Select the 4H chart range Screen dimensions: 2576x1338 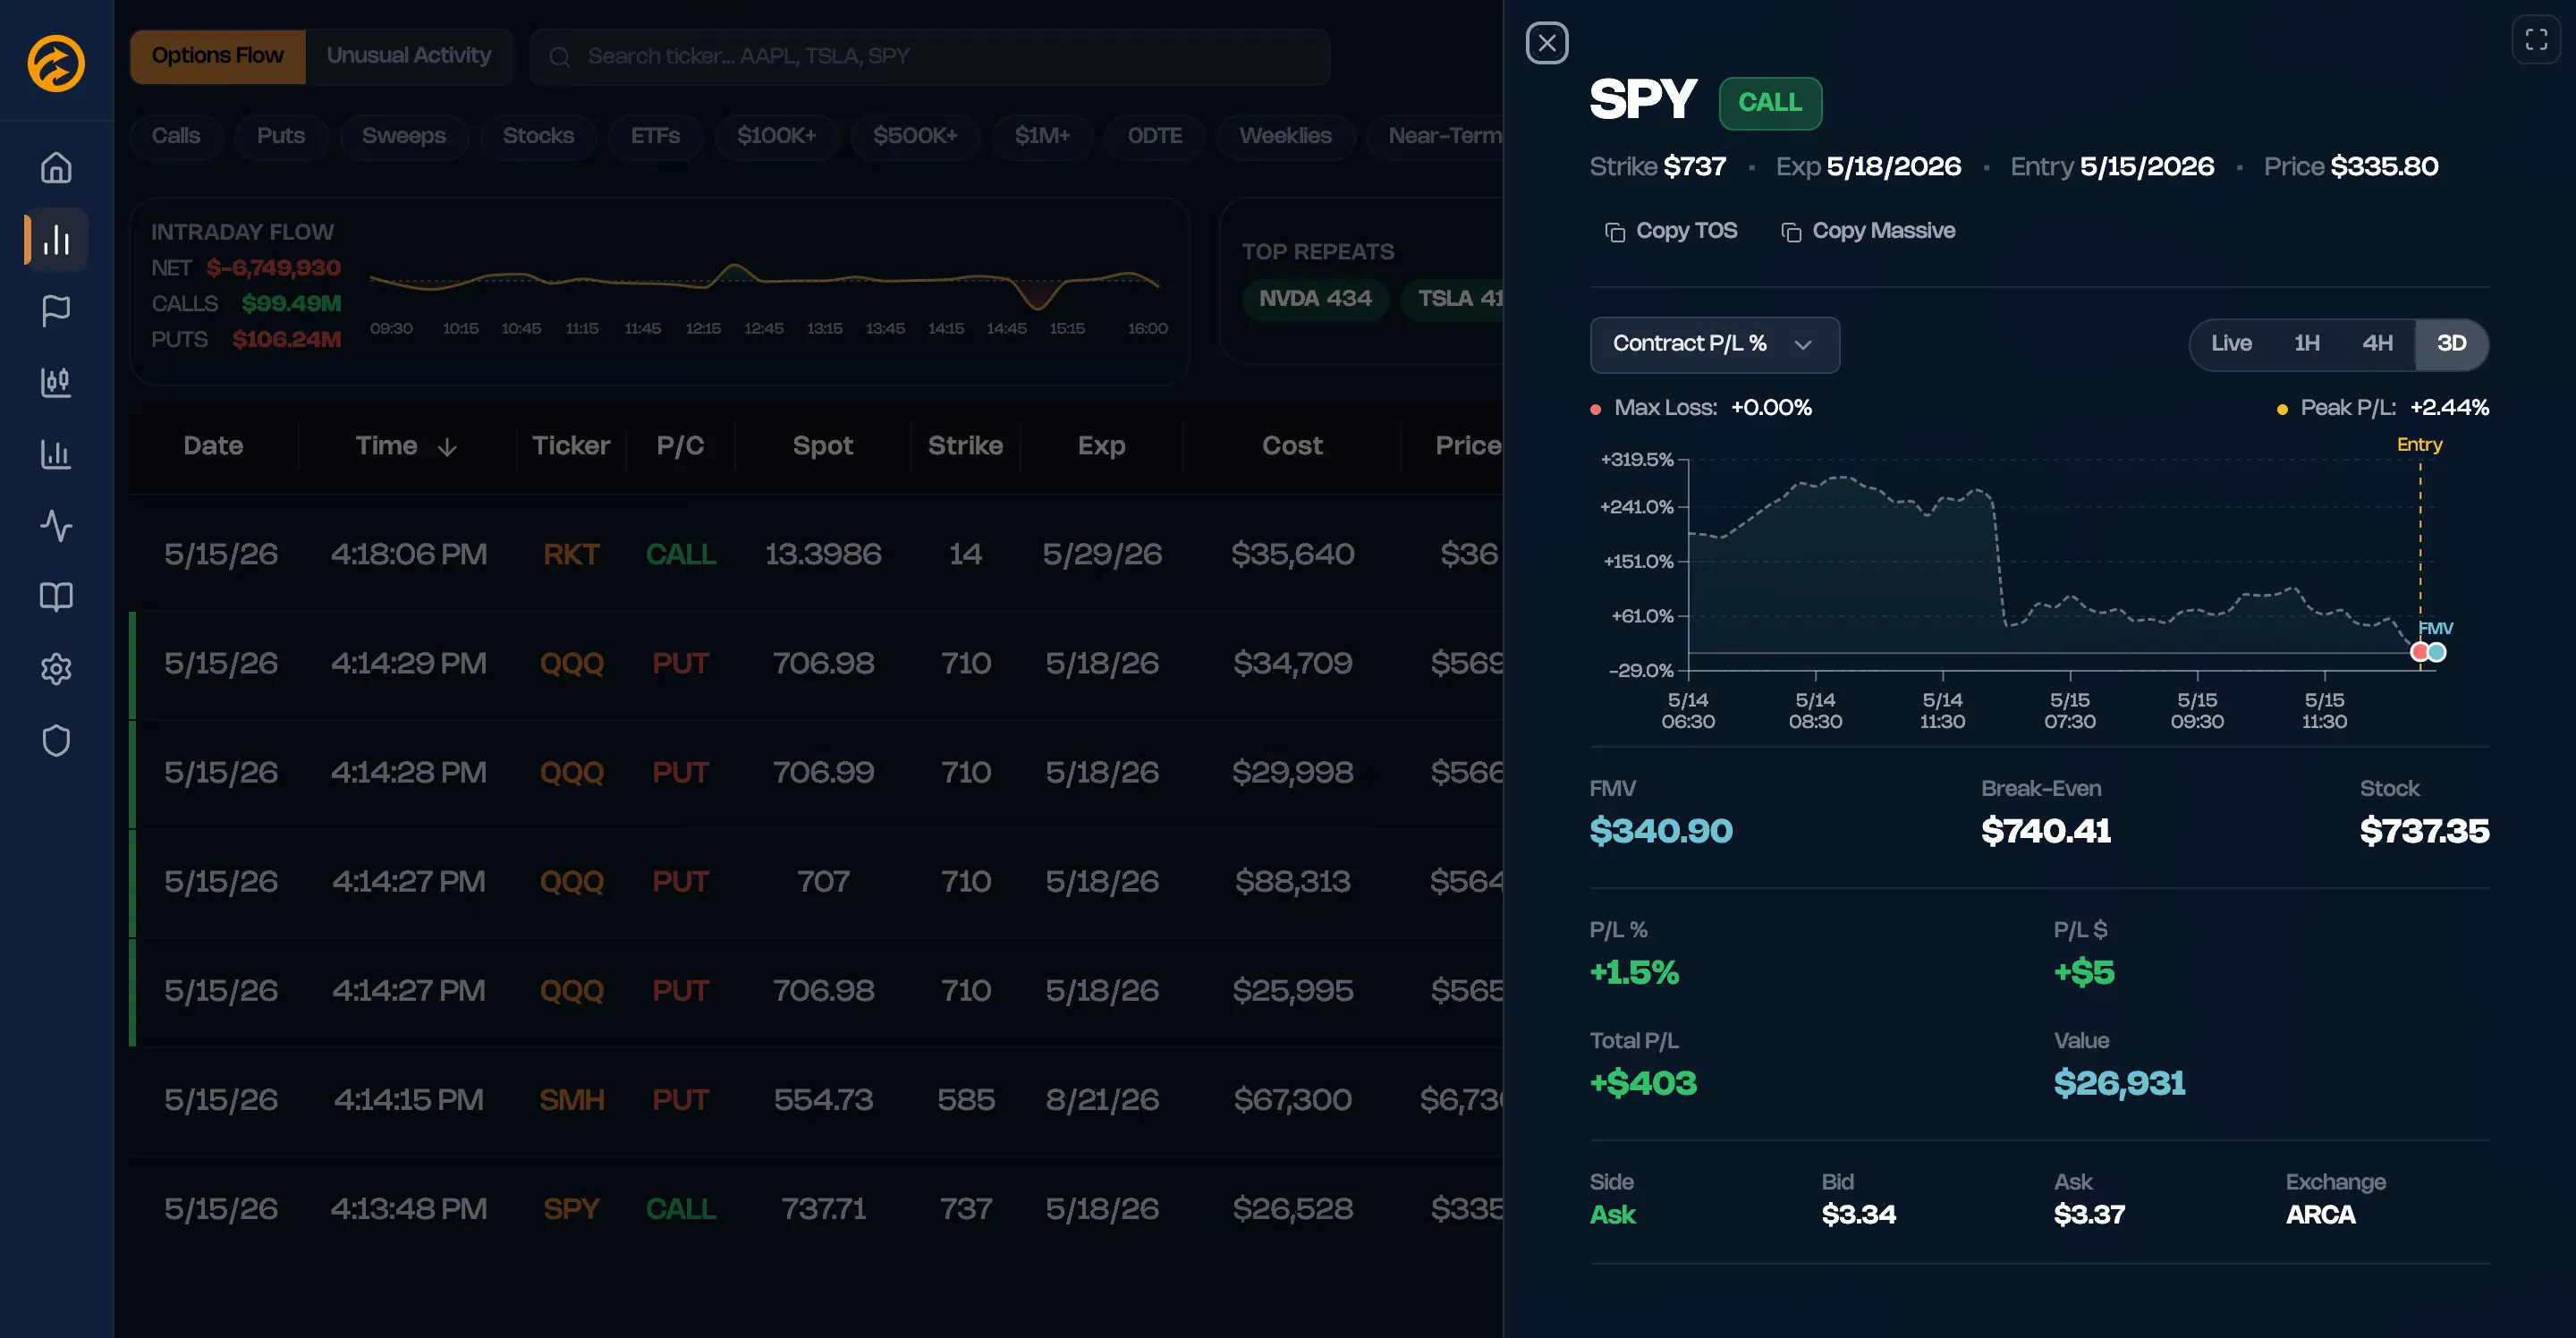coord(2377,344)
